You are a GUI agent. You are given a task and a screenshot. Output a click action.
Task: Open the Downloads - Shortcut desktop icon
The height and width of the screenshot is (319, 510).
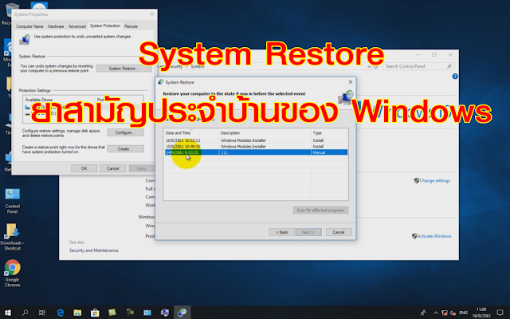13,237
